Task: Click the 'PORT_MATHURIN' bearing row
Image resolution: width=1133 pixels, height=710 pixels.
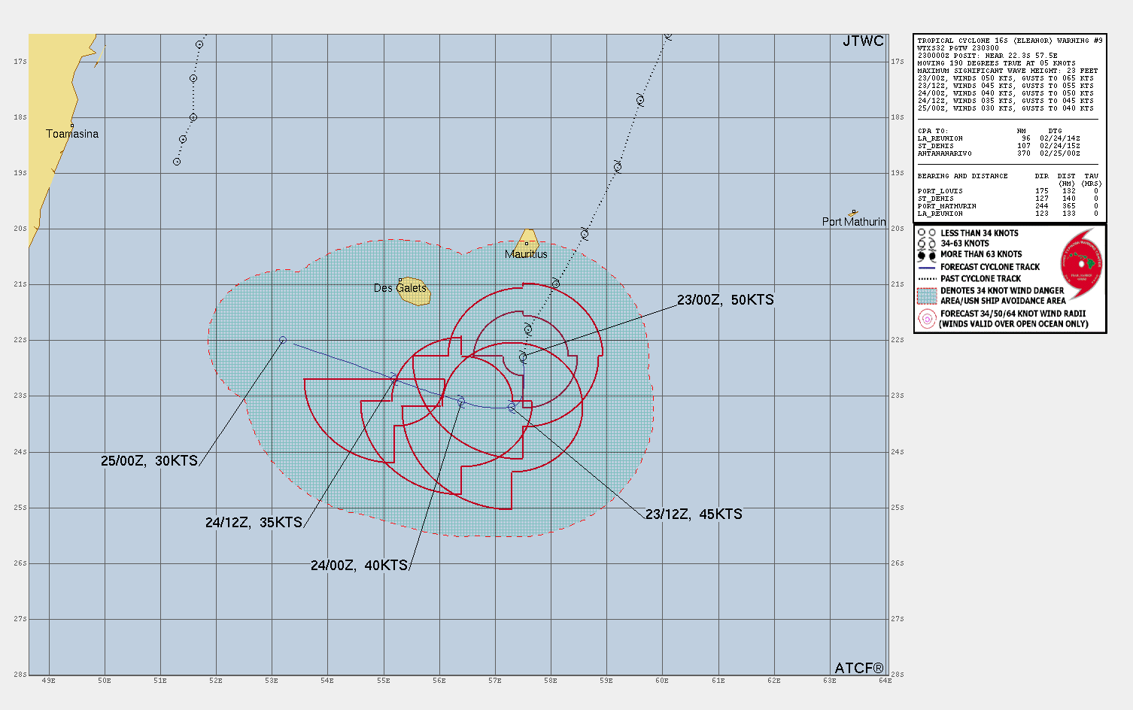Action: pos(1008,206)
